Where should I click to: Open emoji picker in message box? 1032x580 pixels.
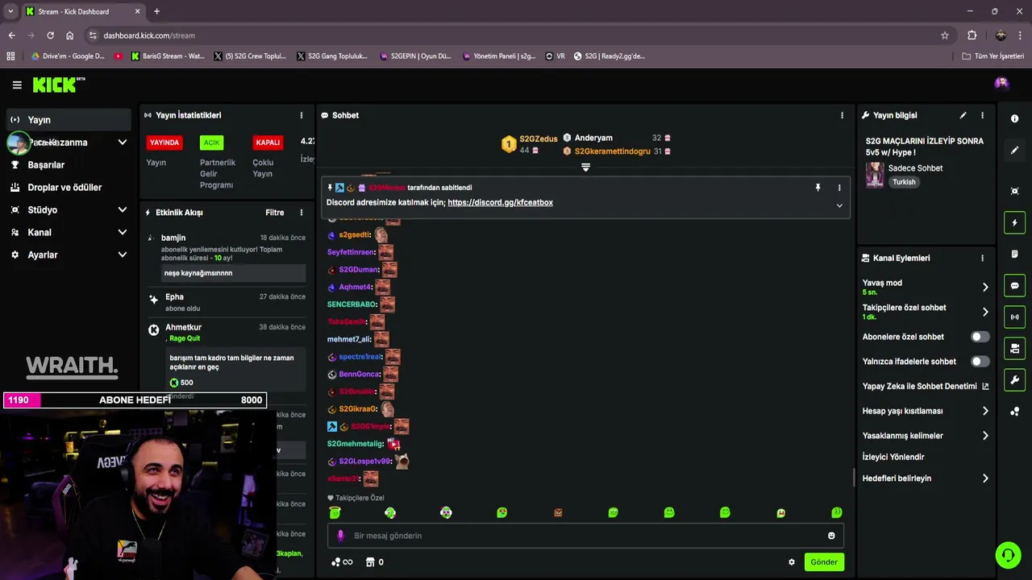pos(831,536)
